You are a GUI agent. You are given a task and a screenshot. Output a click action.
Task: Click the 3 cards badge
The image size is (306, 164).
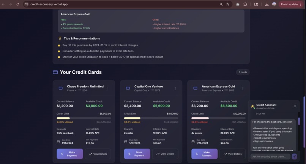pyautogui.click(x=243, y=72)
